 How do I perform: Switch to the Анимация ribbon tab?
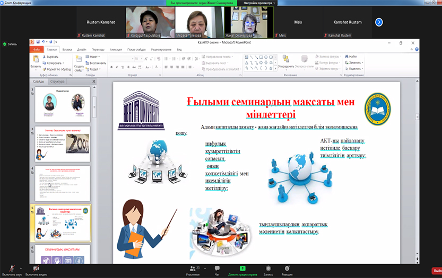point(116,49)
